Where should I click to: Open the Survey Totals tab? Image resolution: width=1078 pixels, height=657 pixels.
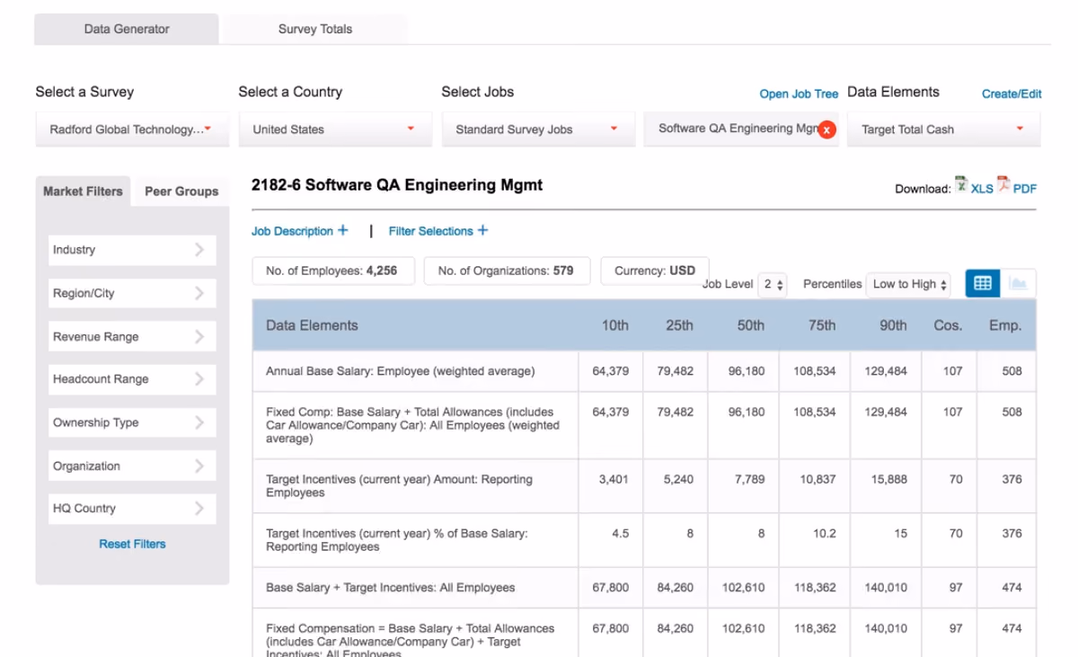coord(314,29)
